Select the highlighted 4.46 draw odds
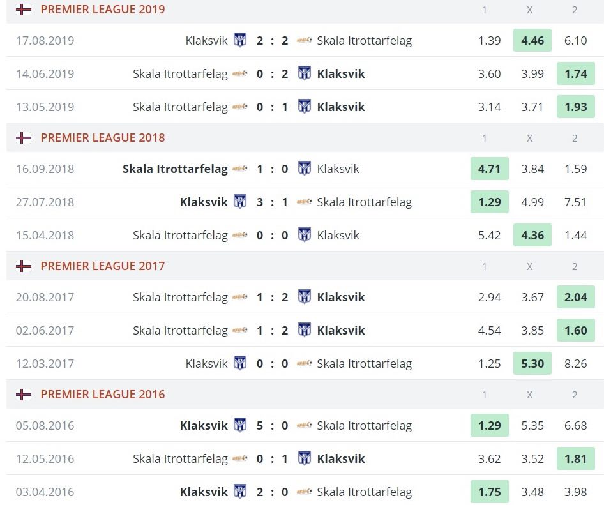 (x=532, y=40)
